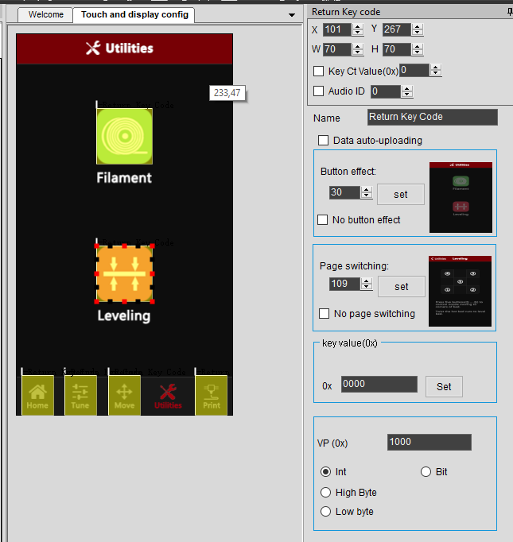Click the Home nav icon
The width and height of the screenshot is (513, 542).
37,396
